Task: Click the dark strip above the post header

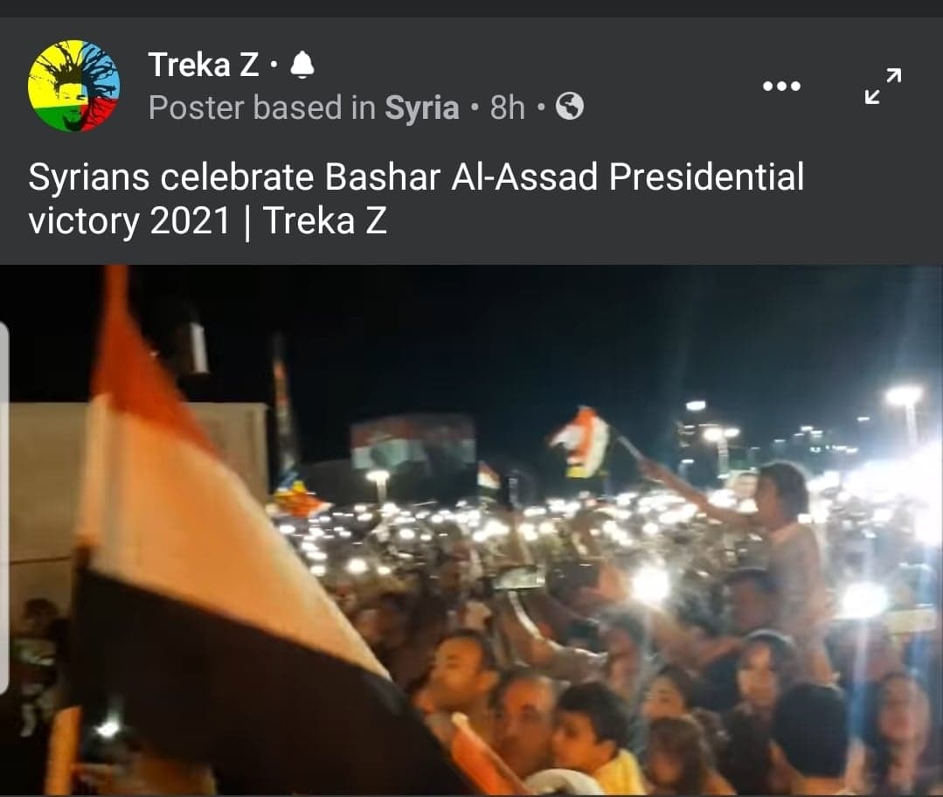Action: coord(472,9)
